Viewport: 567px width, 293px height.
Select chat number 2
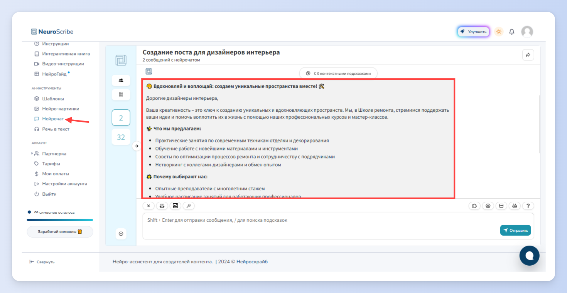(121, 118)
